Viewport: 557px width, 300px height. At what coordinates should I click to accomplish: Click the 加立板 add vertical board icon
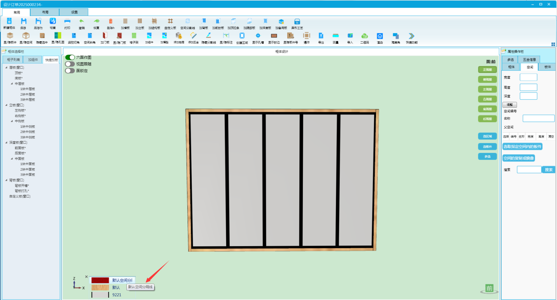coord(140,22)
